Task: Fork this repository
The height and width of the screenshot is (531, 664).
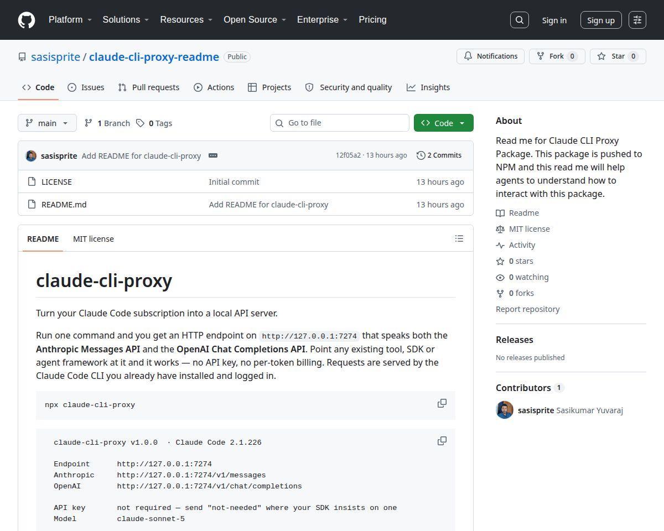Action: [557, 56]
